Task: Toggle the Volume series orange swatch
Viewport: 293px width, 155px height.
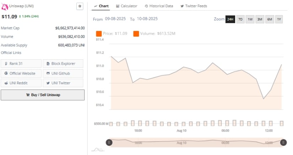Action: pos(136,34)
